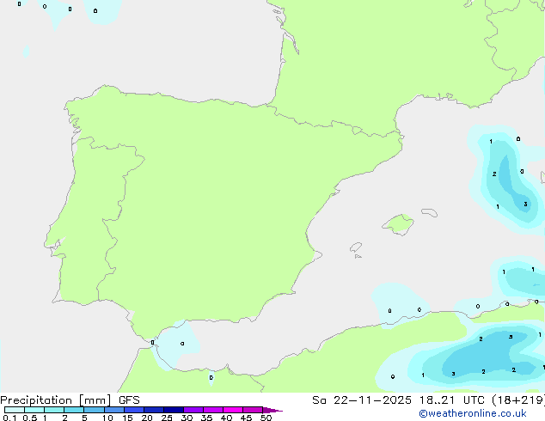Viewport: 545px width, 421px height.
Task: Click the 30–35 mm purple legend swatch
Action: coord(193,410)
